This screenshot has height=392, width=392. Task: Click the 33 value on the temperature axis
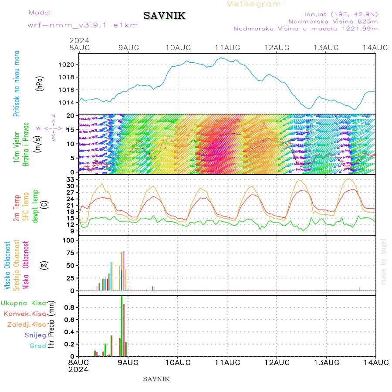[71, 180]
